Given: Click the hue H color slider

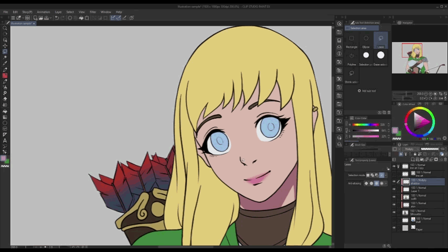Looking at the screenshot, I should coord(366,125).
